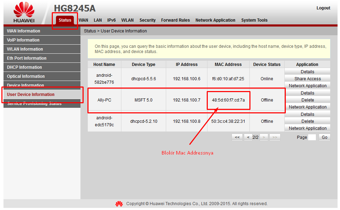The height and width of the screenshot is (210, 340).
Task: Jump to first page with << button
Action: (x=237, y=137)
